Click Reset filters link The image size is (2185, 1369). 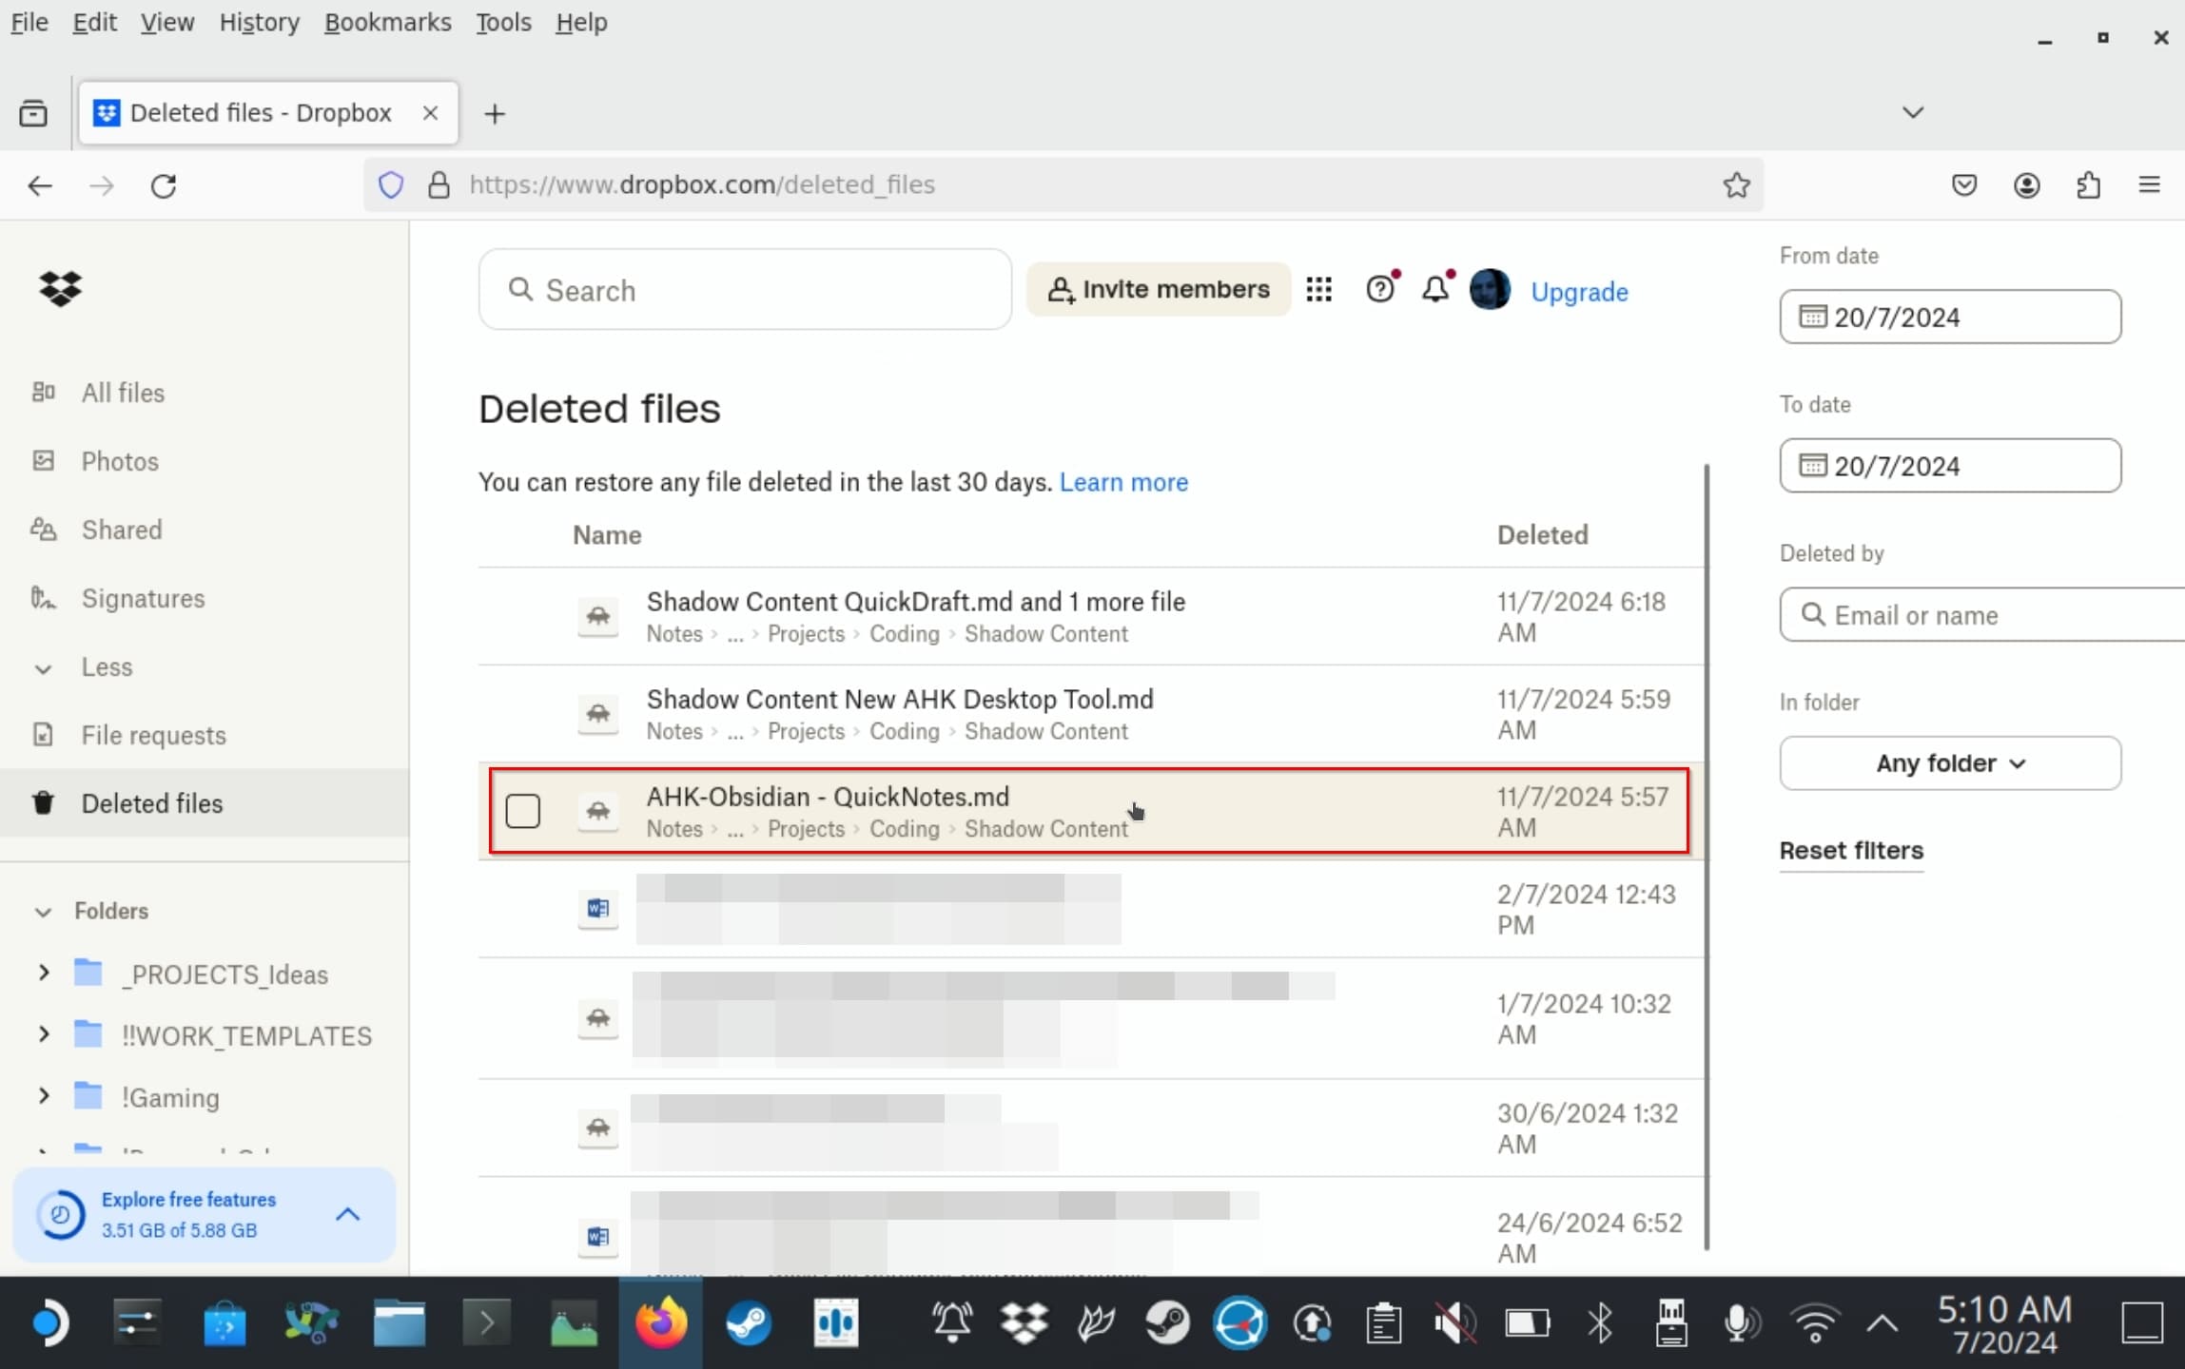[1850, 850]
